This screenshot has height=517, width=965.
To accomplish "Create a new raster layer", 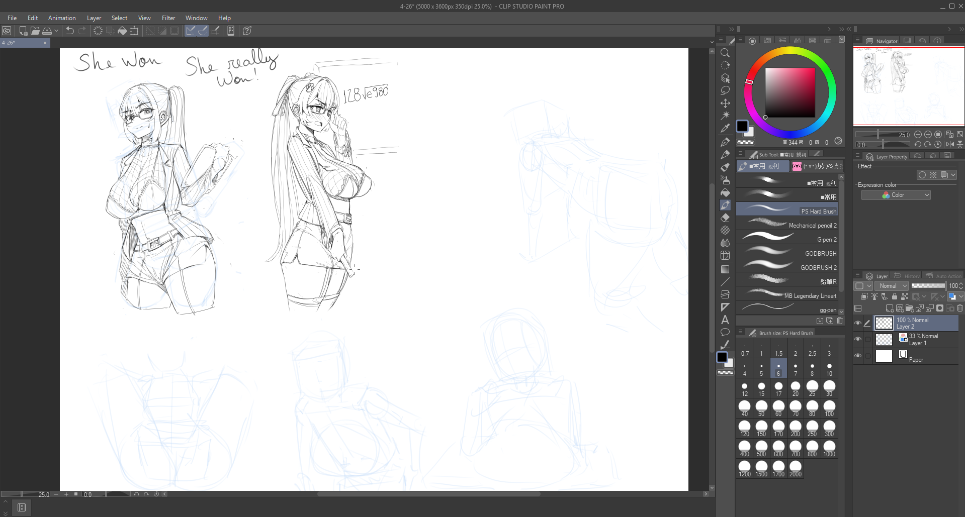I will (890, 308).
